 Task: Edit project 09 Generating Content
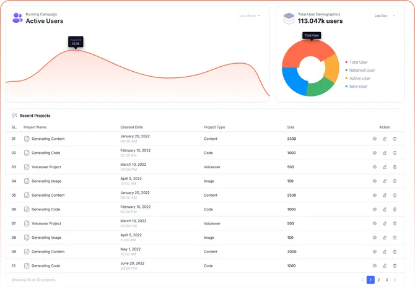point(385,251)
